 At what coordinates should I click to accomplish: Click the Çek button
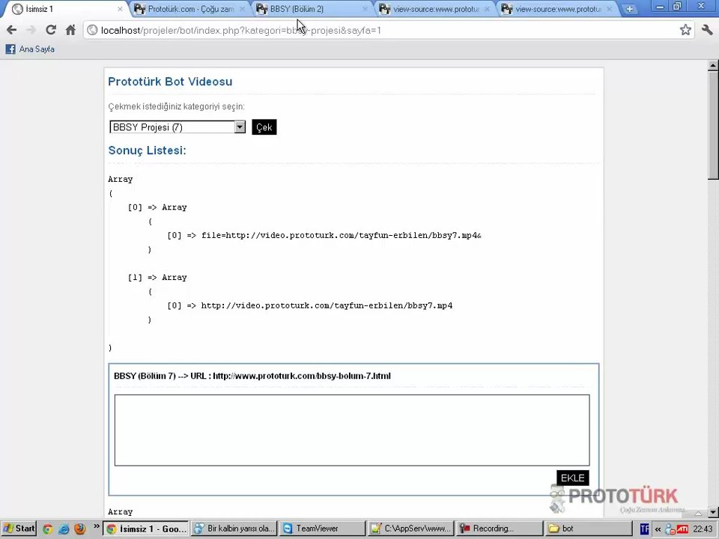[264, 127]
